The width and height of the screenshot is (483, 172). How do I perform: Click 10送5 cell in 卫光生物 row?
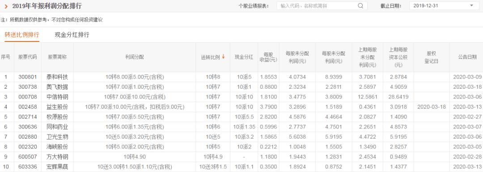coord(213,137)
